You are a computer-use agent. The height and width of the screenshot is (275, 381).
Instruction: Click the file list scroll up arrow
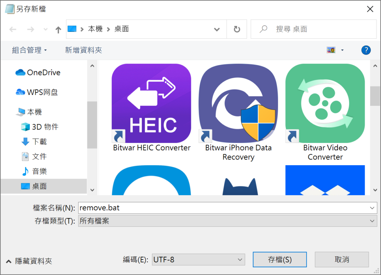coord(375,66)
